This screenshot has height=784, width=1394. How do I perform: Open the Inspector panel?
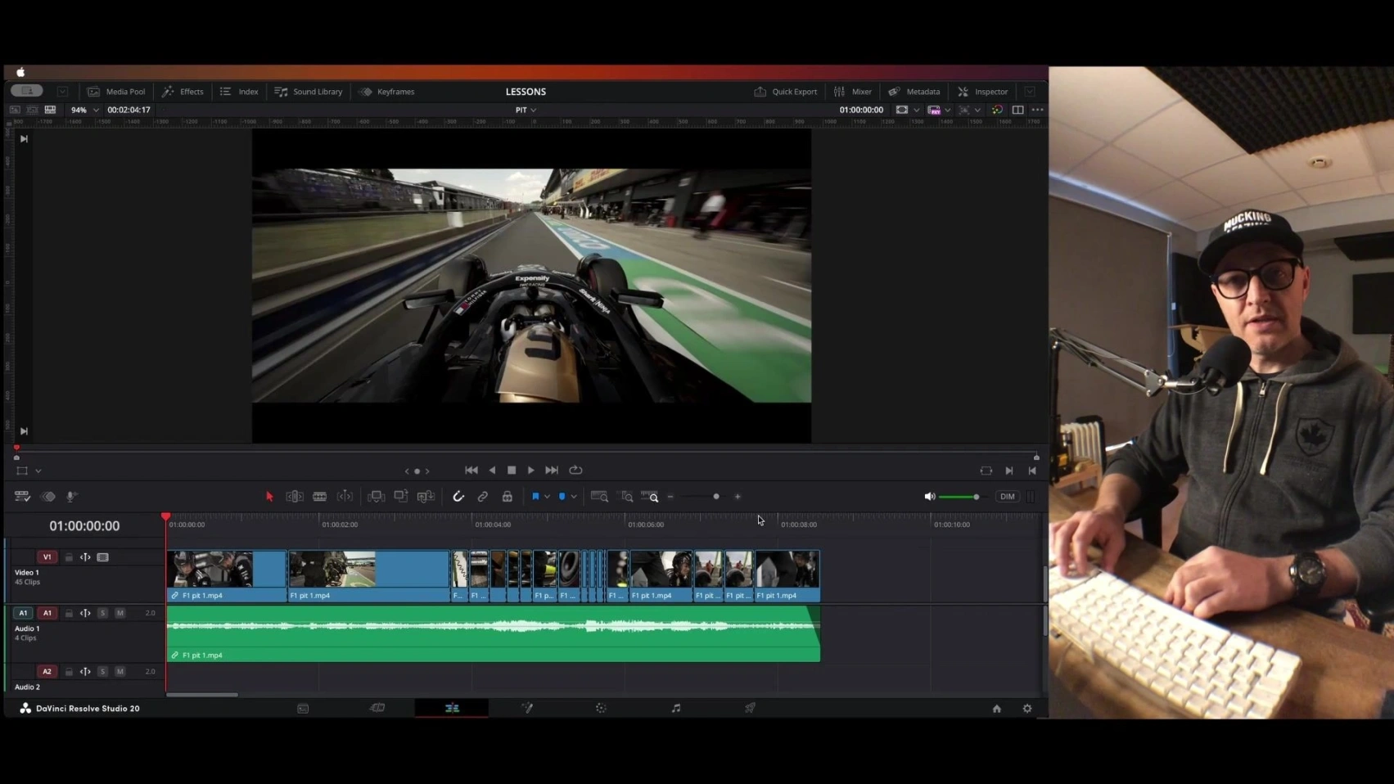982,92
